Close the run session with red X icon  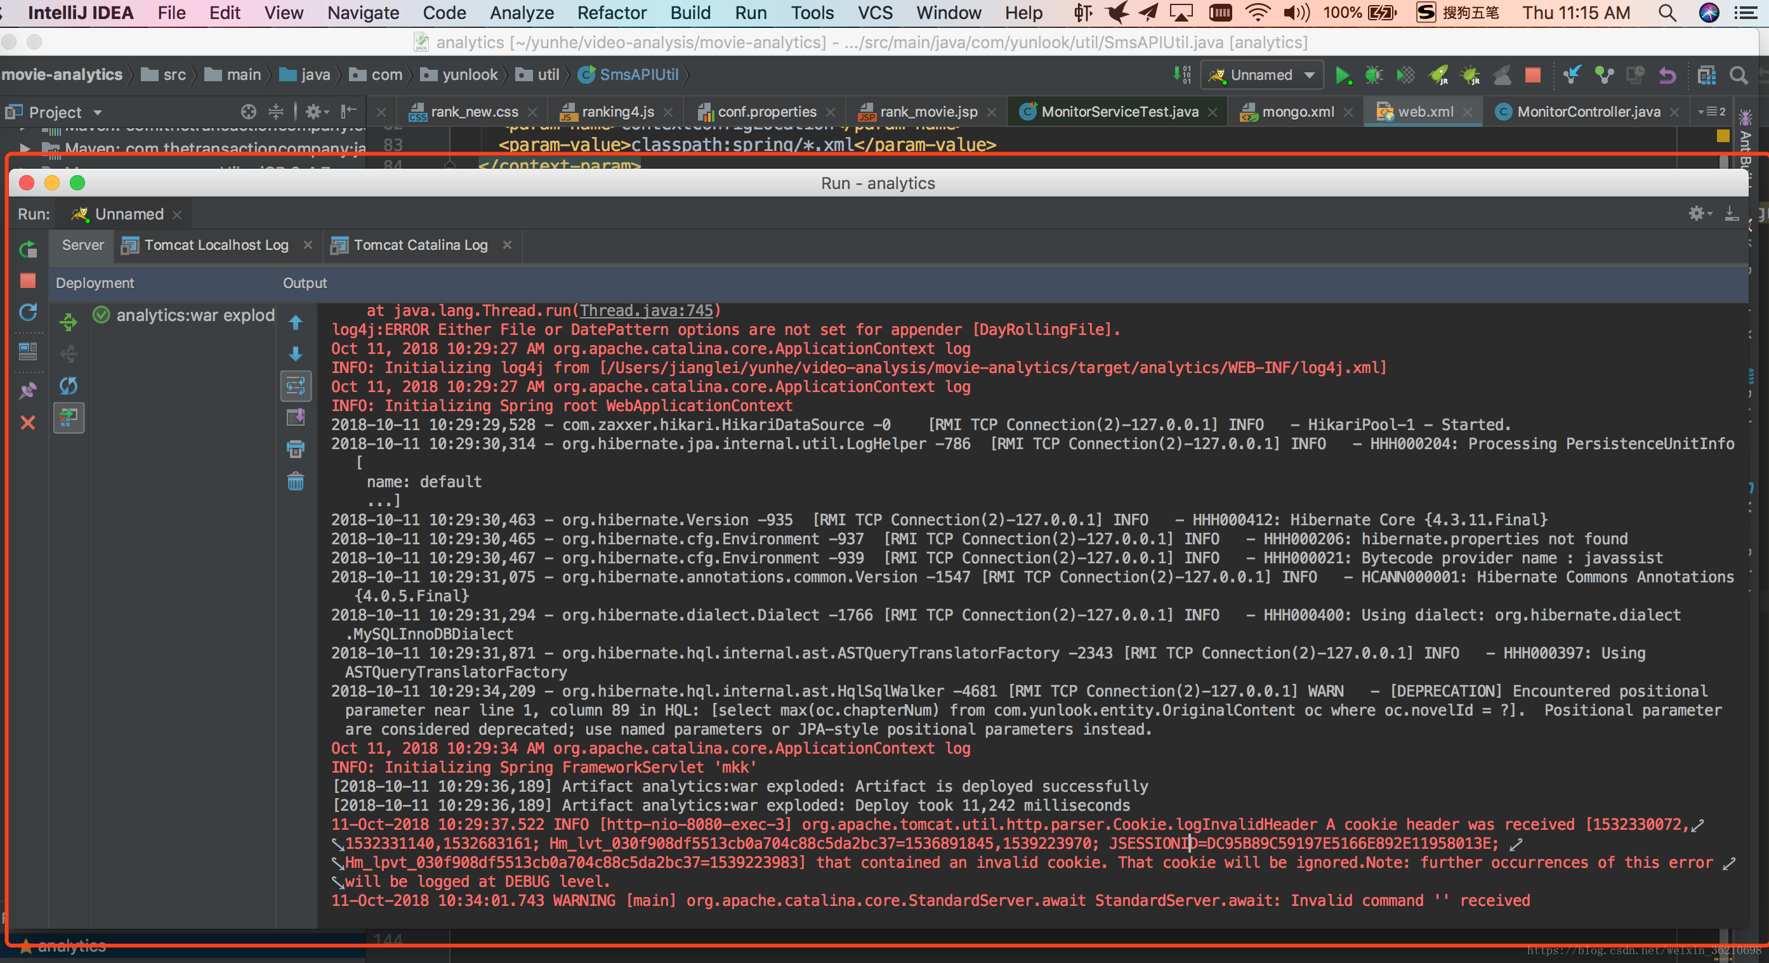[x=28, y=423]
